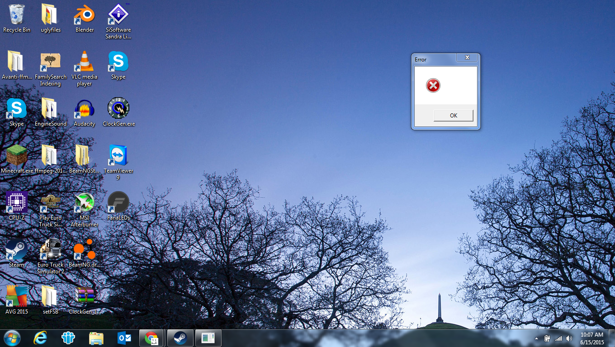615x347 pixels.
Task: Open the taskbar clock showing 10:07 AM
Action: tap(592, 338)
